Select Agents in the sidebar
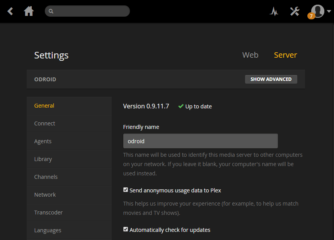This screenshot has width=334, height=240. 43,141
